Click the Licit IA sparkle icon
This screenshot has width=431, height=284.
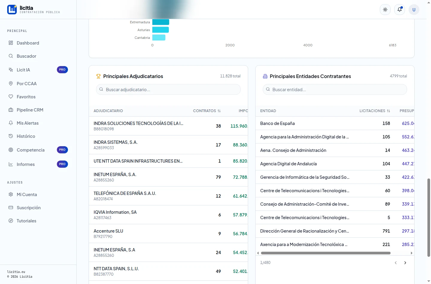point(11,70)
